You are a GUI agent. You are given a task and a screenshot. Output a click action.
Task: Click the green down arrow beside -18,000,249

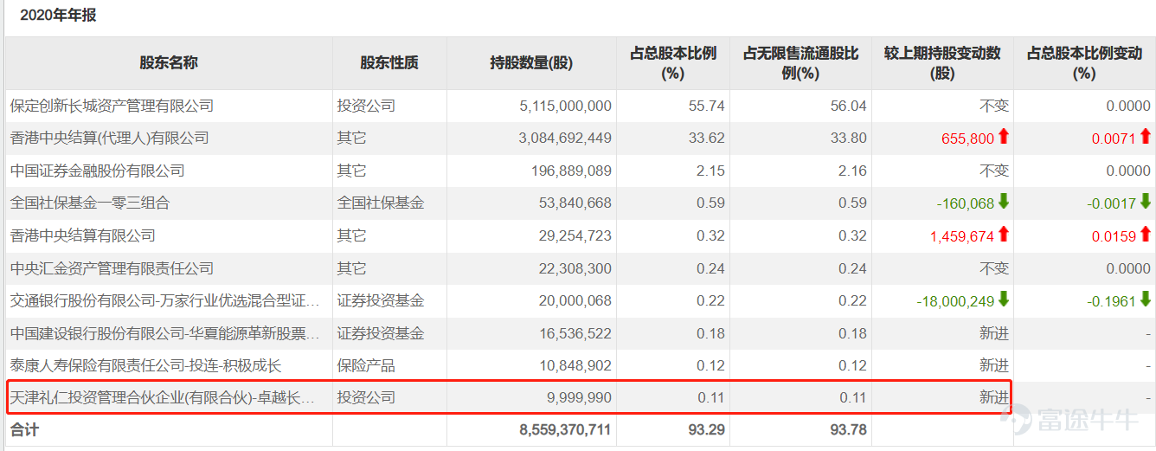pos(1003,300)
